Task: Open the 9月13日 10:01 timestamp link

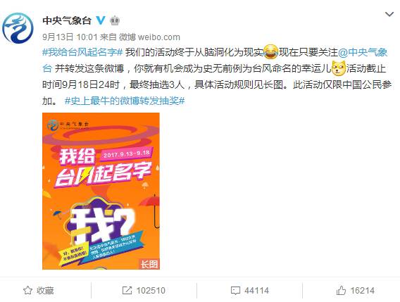Action: pos(70,37)
